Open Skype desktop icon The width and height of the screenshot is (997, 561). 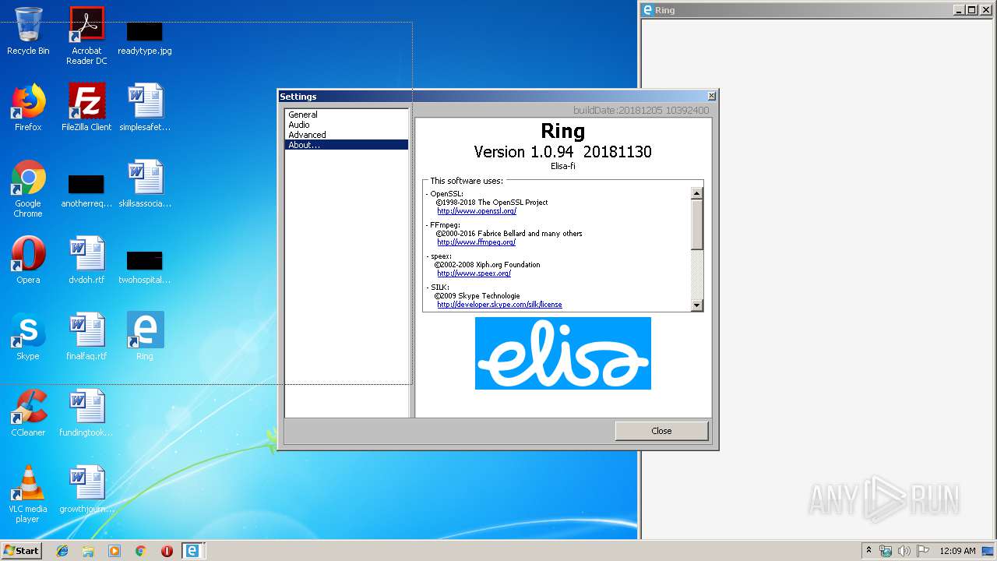(28, 337)
